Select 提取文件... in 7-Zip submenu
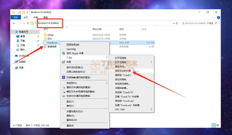The height and width of the screenshot is (135, 232). click(x=120, y=66)
